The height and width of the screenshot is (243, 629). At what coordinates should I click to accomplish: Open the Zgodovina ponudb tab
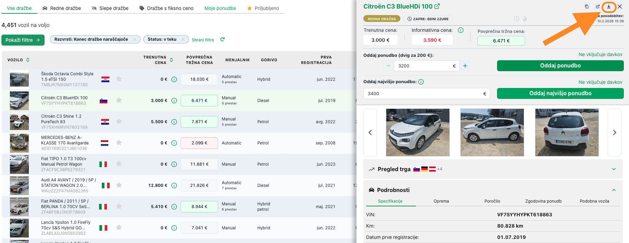coord(543,201)
